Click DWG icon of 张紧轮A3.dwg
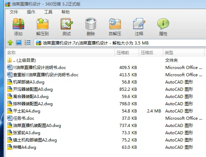The height and width of the screenshot is (157, 206). tap(10, 133)
